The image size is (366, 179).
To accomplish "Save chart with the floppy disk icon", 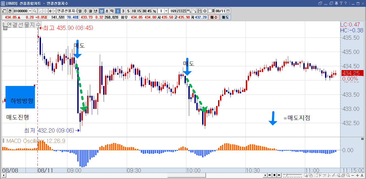I will point(200,11).
